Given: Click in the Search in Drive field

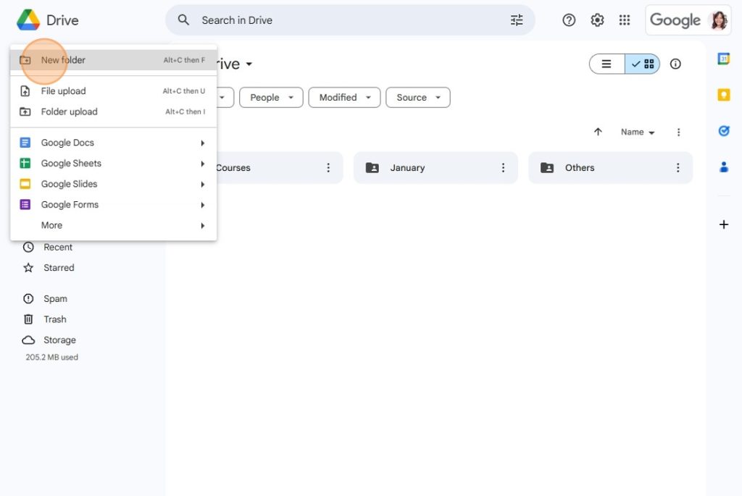Looking at the screenshot, I should 350,20.
